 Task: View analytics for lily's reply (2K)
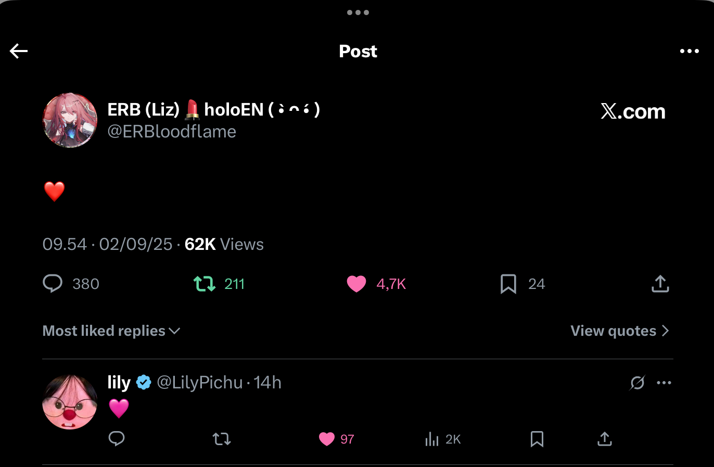click(x=432, y=439)
